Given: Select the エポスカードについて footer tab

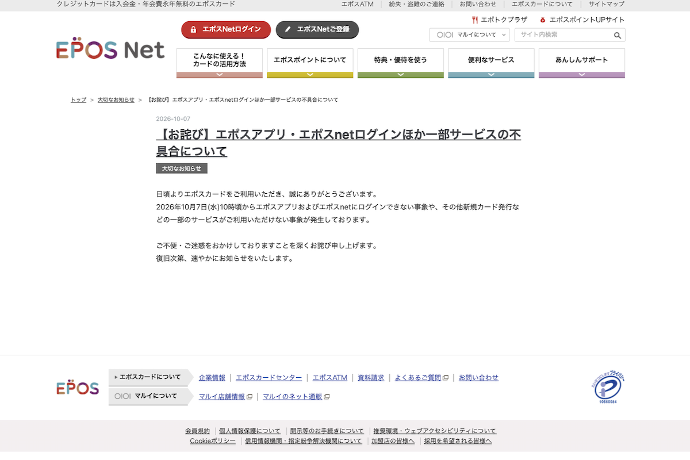Looking at the screenshot, I should [151, 378].
